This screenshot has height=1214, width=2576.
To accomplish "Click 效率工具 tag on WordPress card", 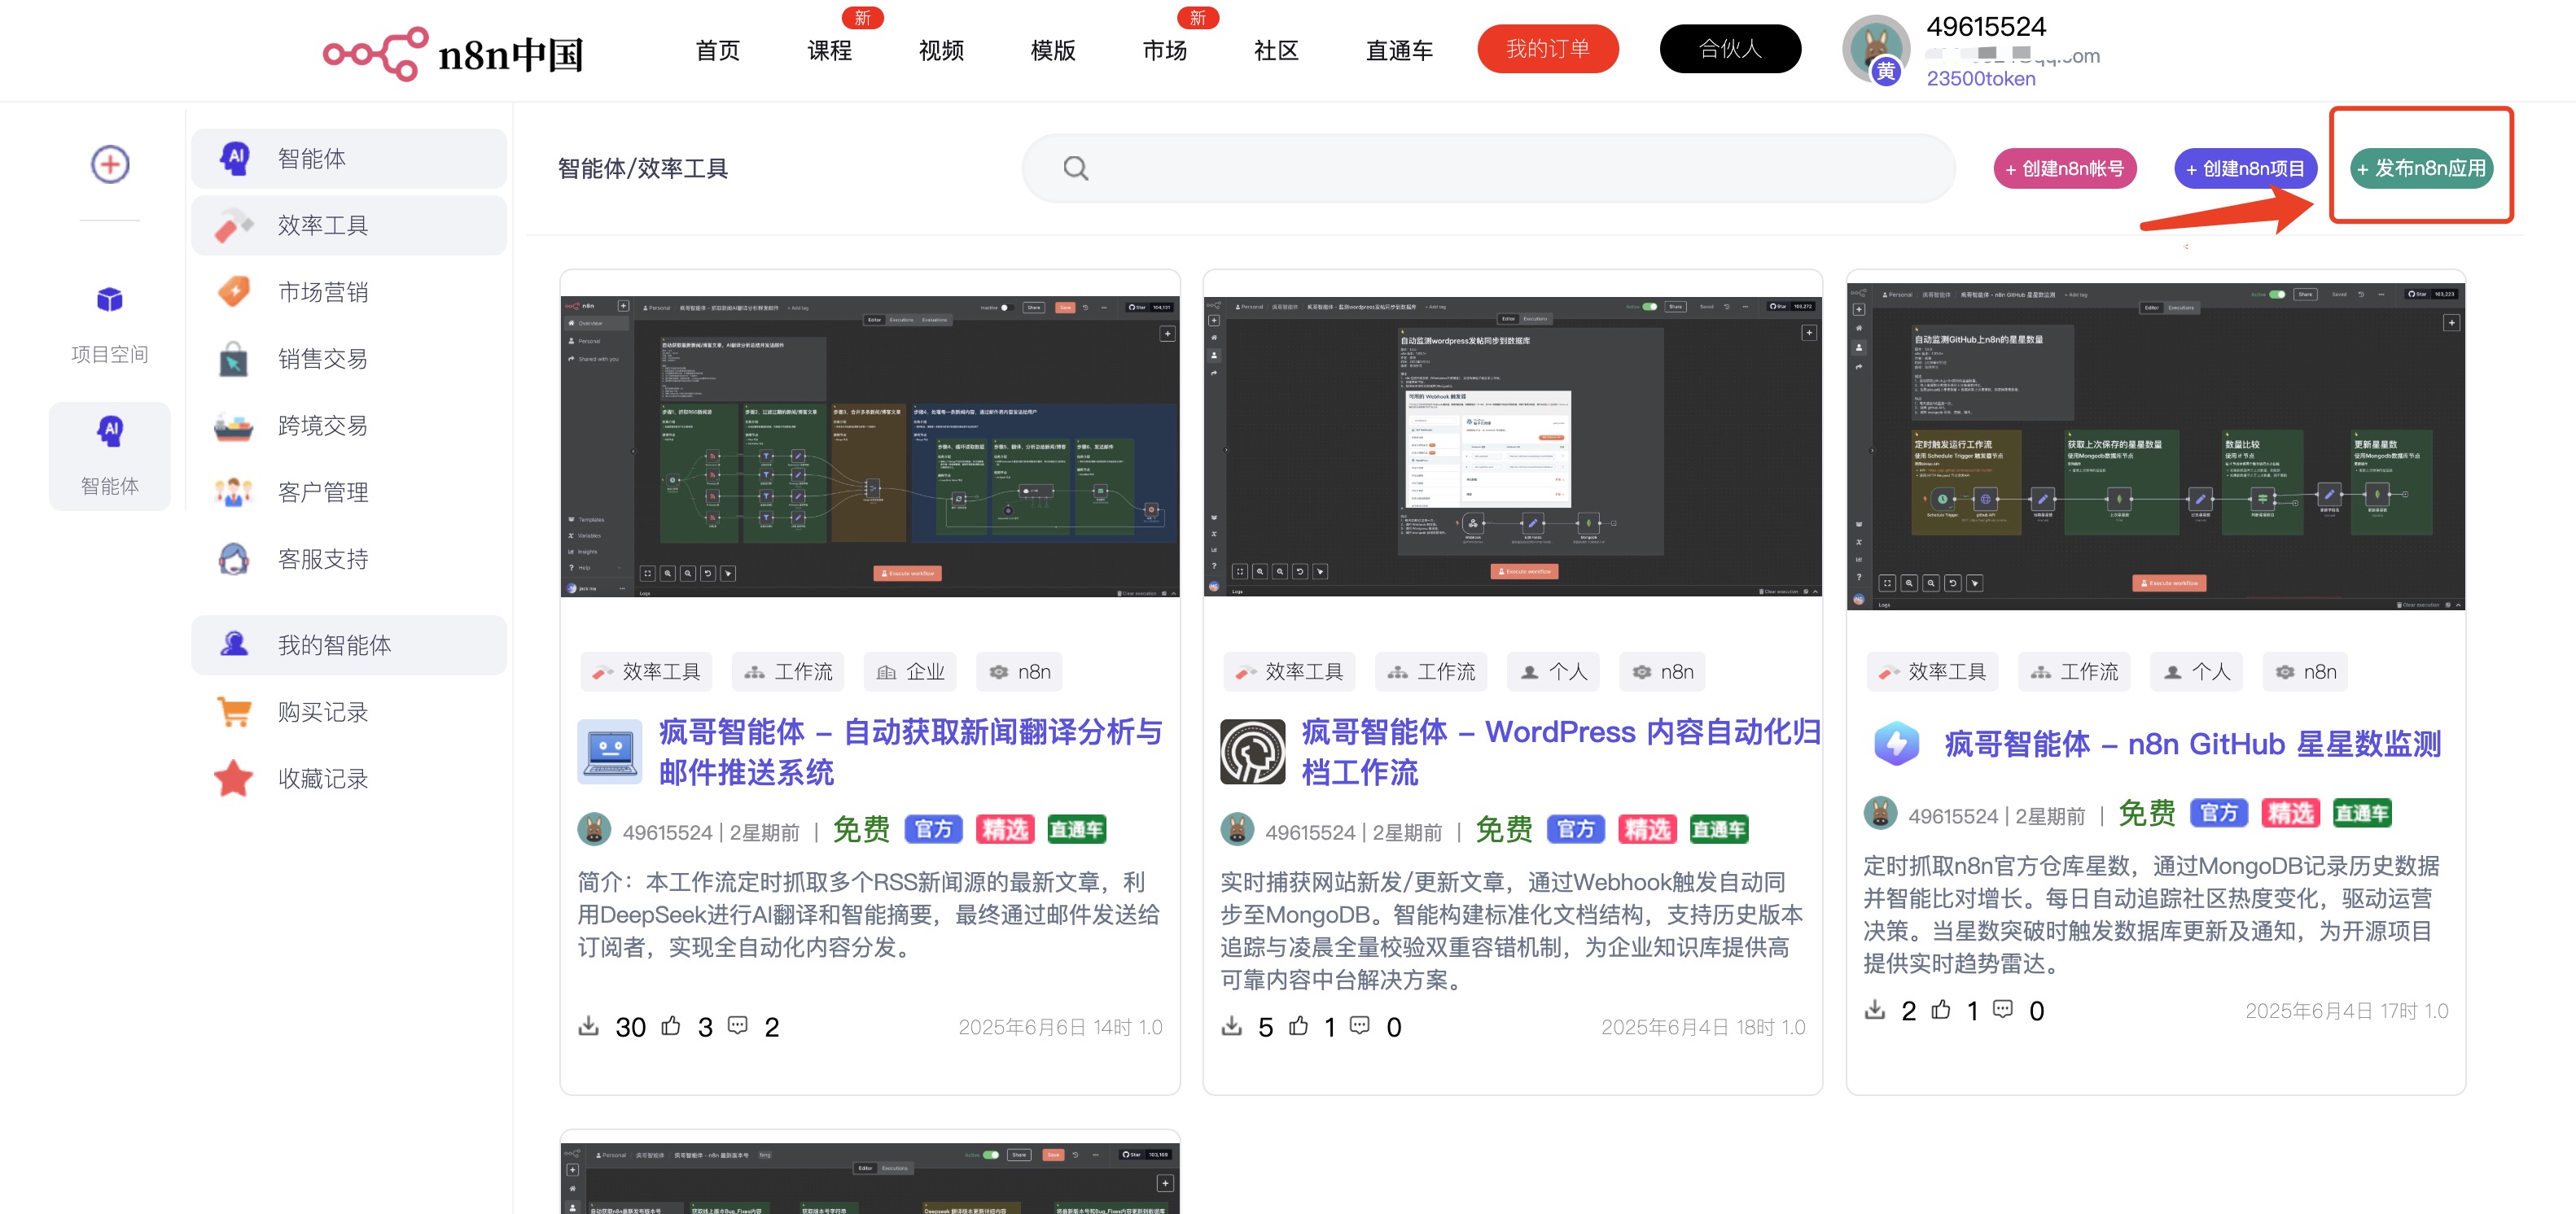I will [1290, 671].
